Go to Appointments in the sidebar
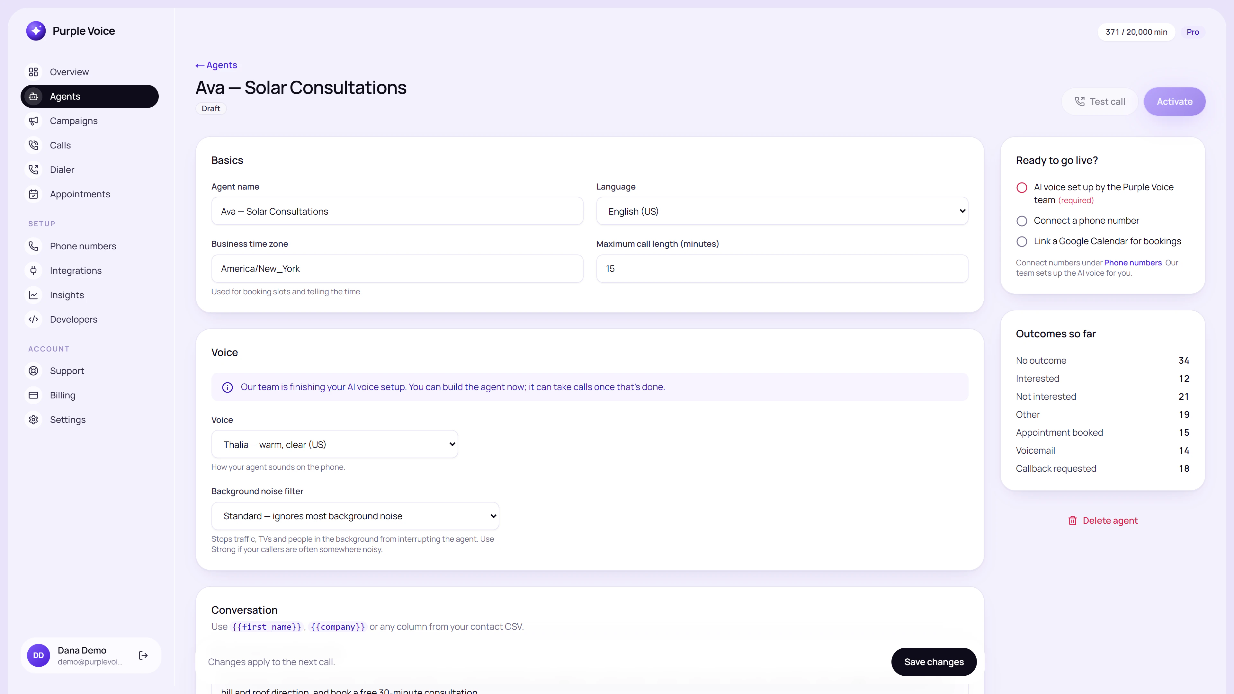 (x=90, y=194)
